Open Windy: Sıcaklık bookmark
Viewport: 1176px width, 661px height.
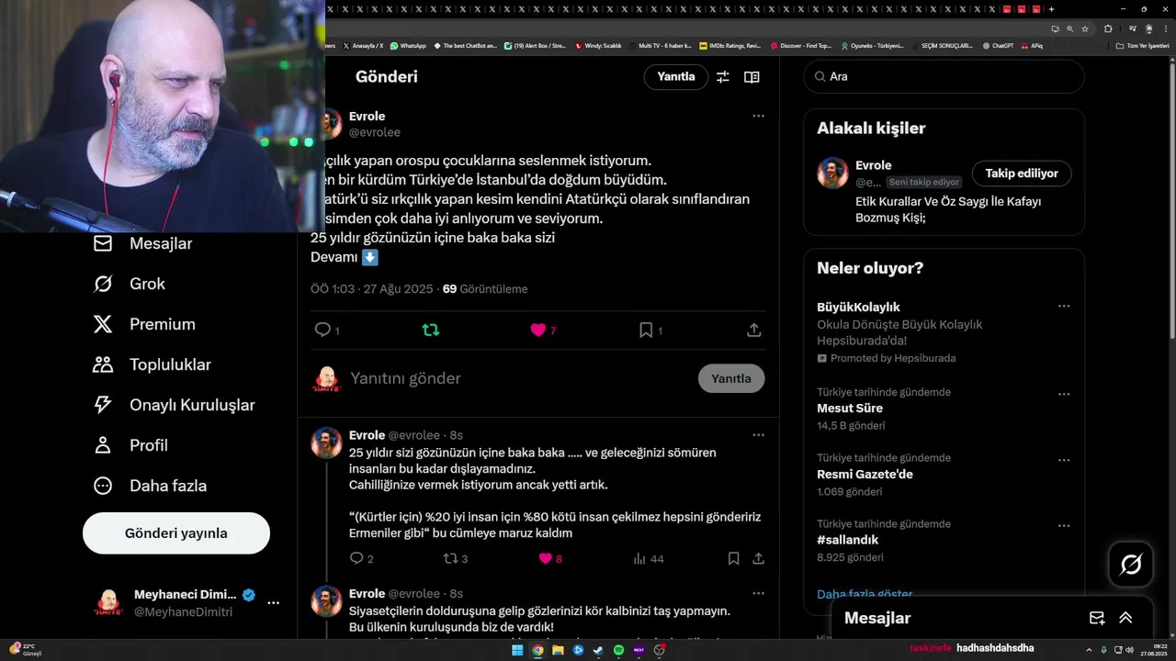point(598,45)
